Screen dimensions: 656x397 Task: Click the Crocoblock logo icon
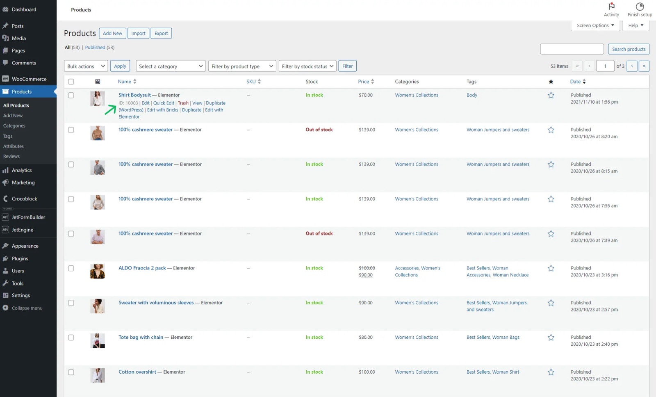[5, 198]
